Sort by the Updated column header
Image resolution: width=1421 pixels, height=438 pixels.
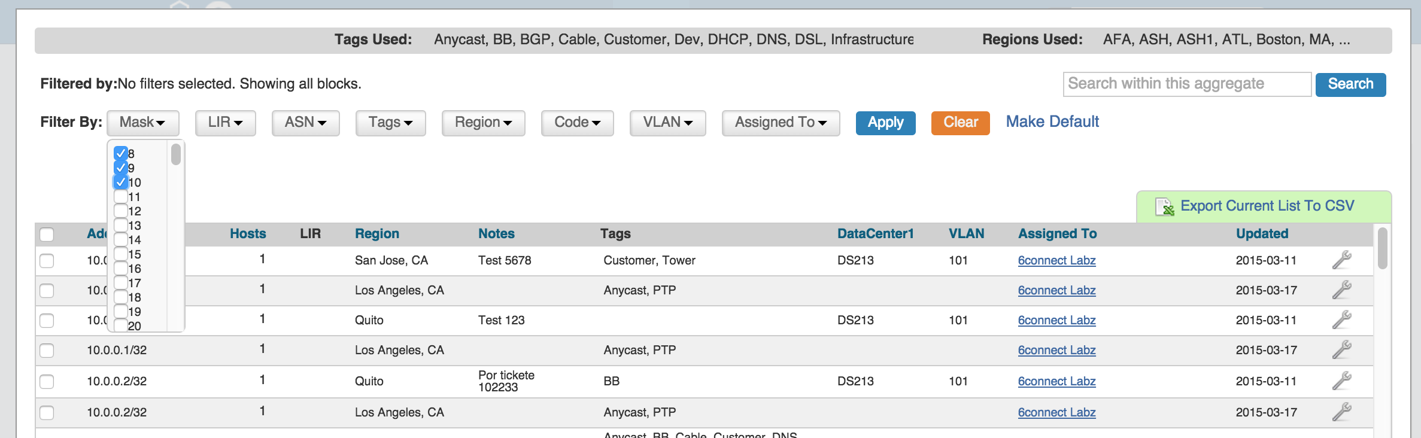(1262, 234)
